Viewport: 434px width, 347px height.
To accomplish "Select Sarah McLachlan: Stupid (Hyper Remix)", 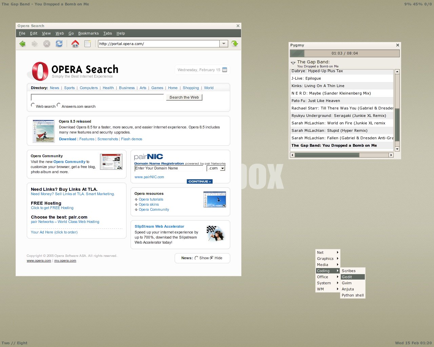I will [x=342, y=130].
